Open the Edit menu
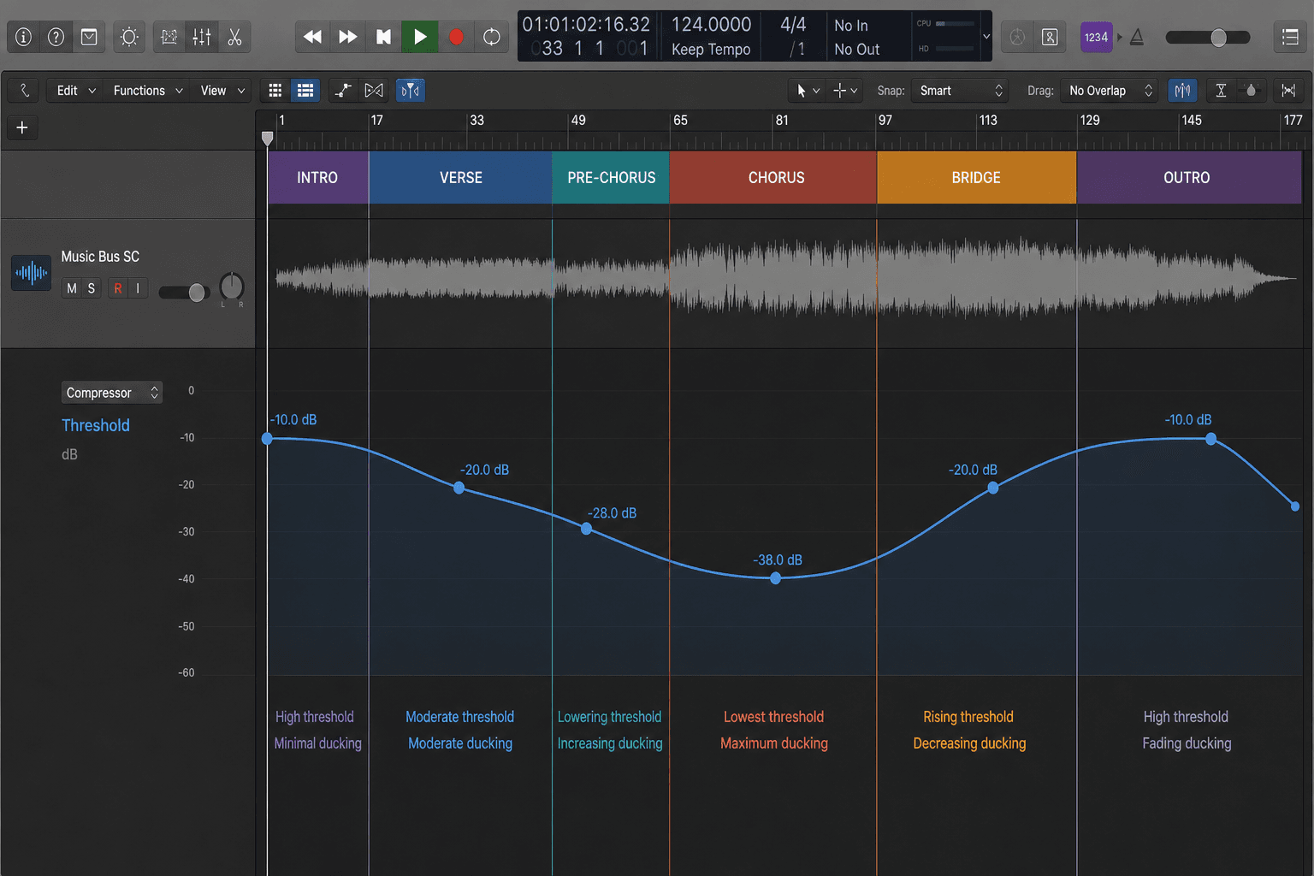 click(75, 91)
